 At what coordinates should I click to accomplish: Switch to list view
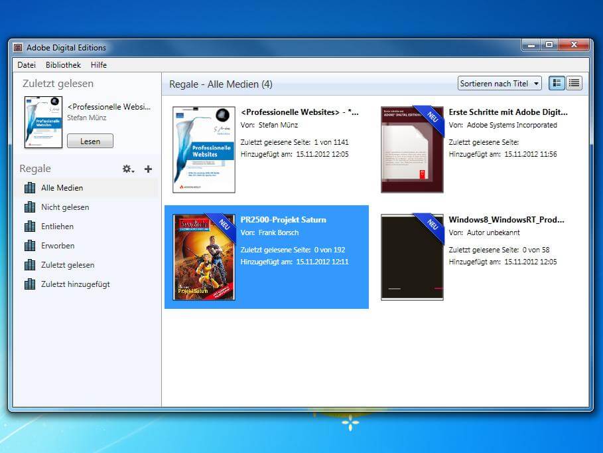[574, 83]
